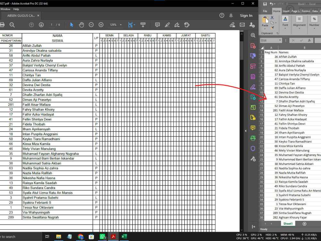This screenshot has height=241, width=321.
Task: Open the Name Box D16 dropdown
Action: (x=280, y=40)
